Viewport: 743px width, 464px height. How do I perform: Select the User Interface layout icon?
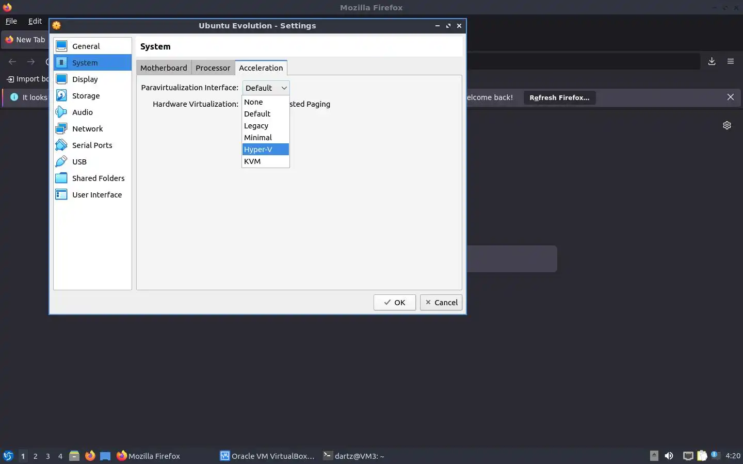(61, 194)
